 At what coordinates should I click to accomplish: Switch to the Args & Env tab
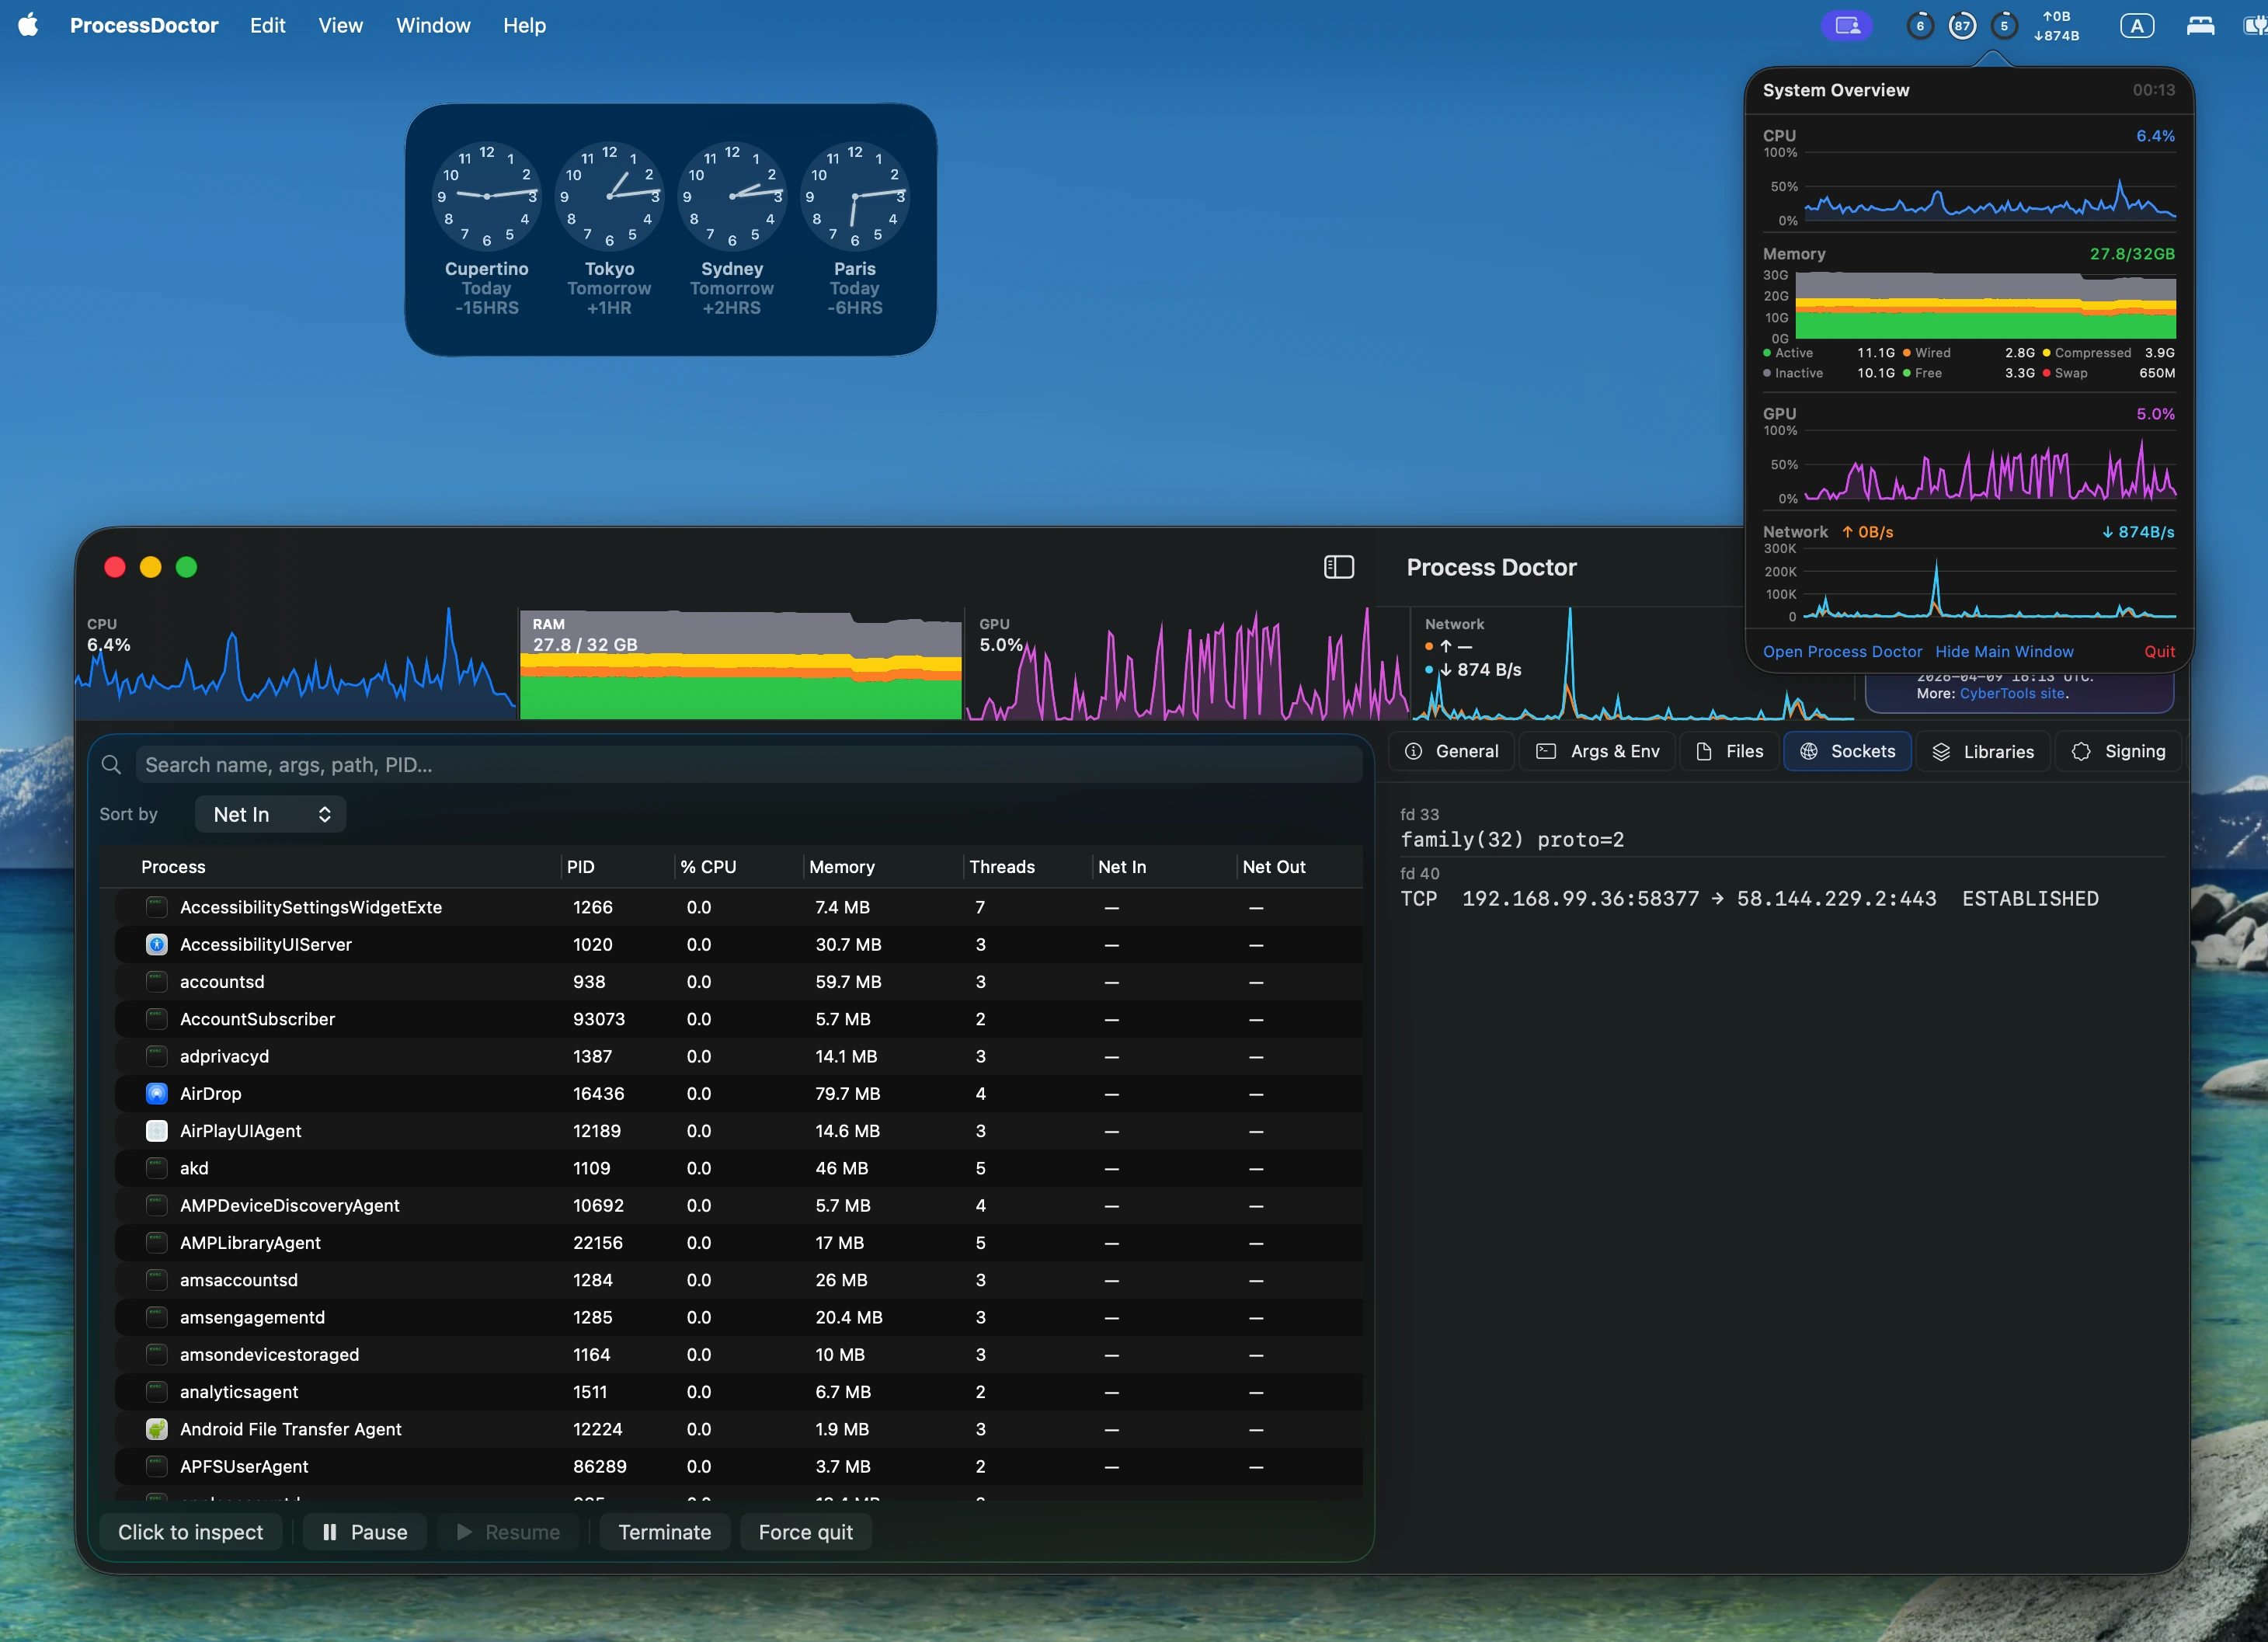[1597, 751]
